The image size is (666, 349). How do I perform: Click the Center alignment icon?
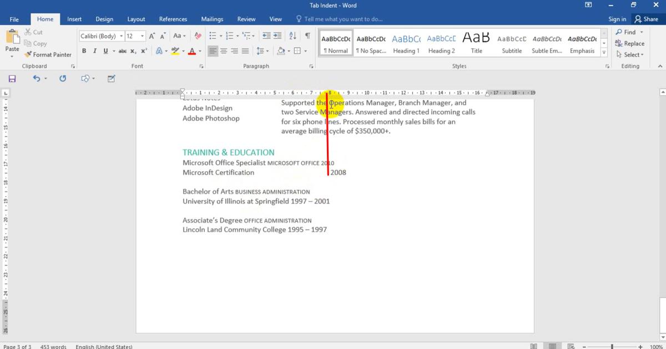[x=224, y=51]
